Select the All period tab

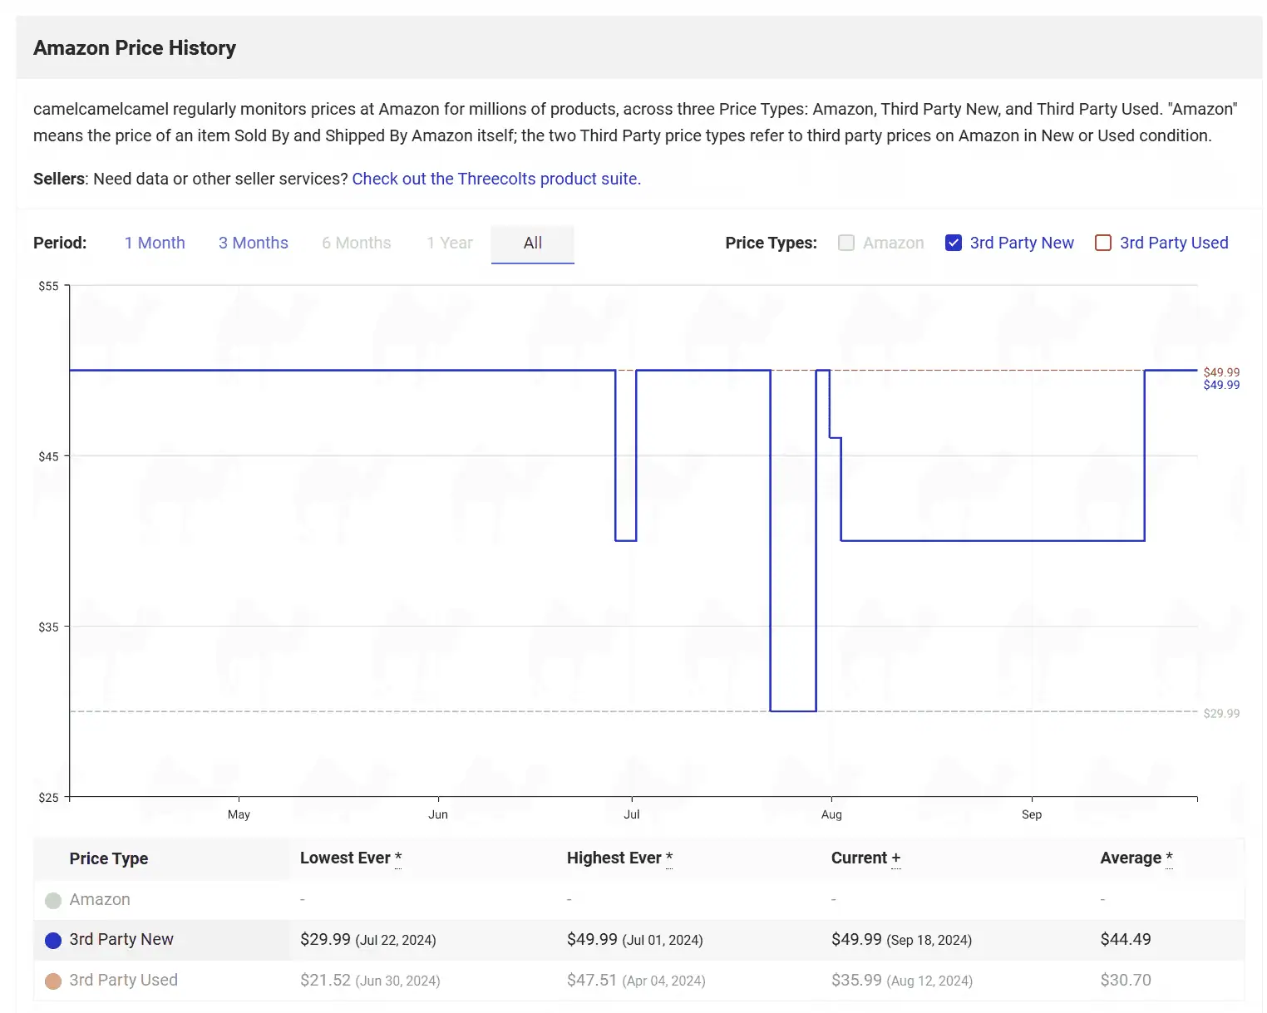coord(532,243)
